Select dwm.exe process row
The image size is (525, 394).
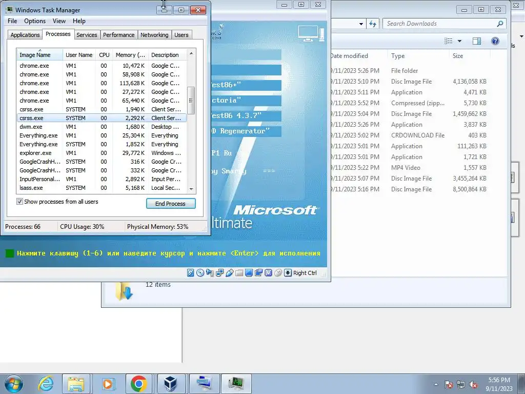pyautogui.click(x=102, y=127)
